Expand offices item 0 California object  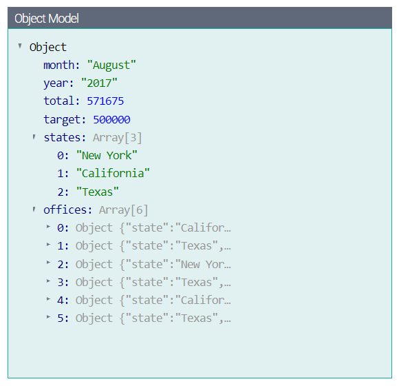[48, 226]
